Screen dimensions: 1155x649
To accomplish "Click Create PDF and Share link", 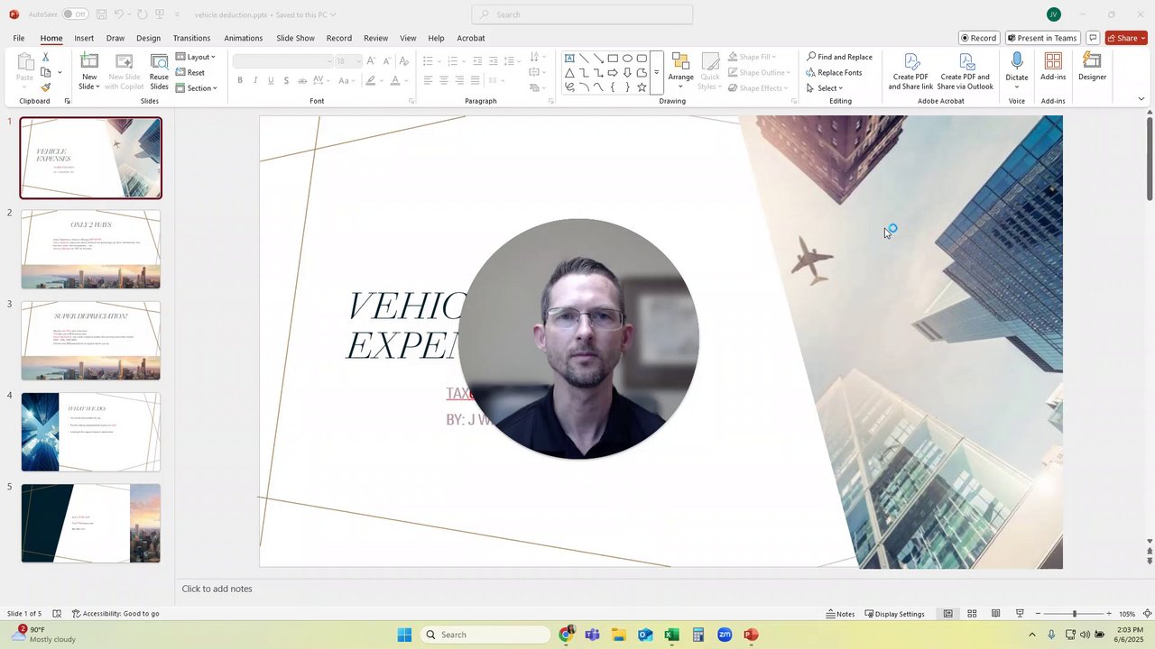I will pos(910,72).
